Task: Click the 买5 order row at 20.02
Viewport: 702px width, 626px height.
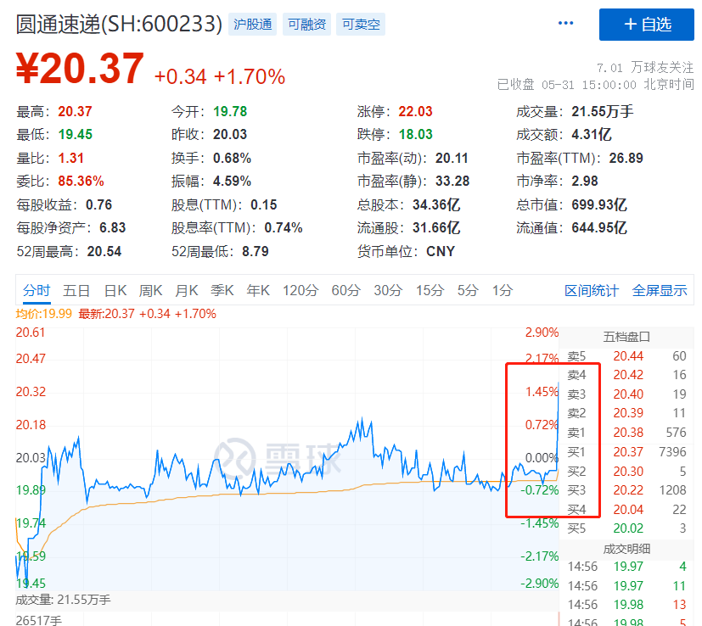Action: (x=626, y=528)
